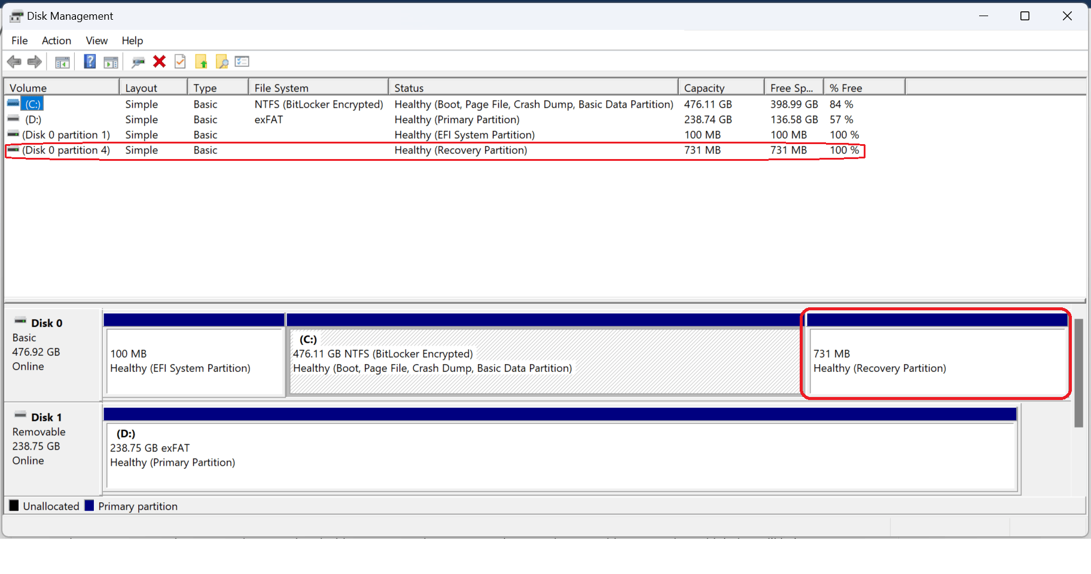Open the Action menu

click(56, 41)
